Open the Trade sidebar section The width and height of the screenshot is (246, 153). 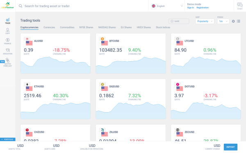pos(7,21)
